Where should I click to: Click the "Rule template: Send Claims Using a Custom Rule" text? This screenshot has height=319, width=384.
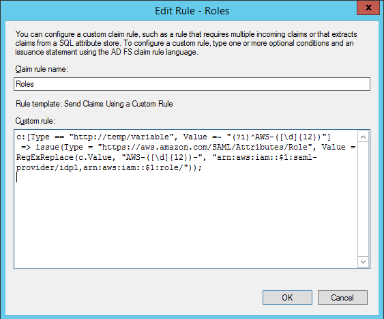point(94,104)
